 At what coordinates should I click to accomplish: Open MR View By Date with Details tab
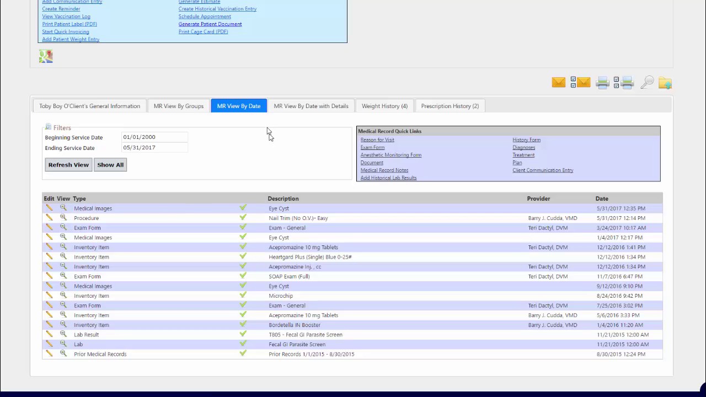tap(311, 106)
